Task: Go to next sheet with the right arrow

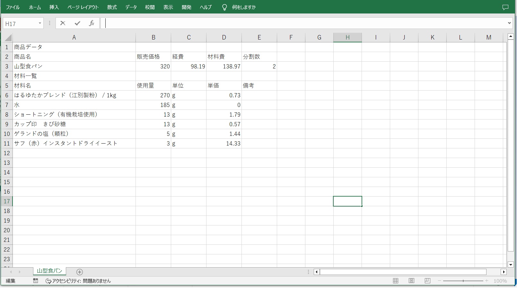Action: coord(20,272)
